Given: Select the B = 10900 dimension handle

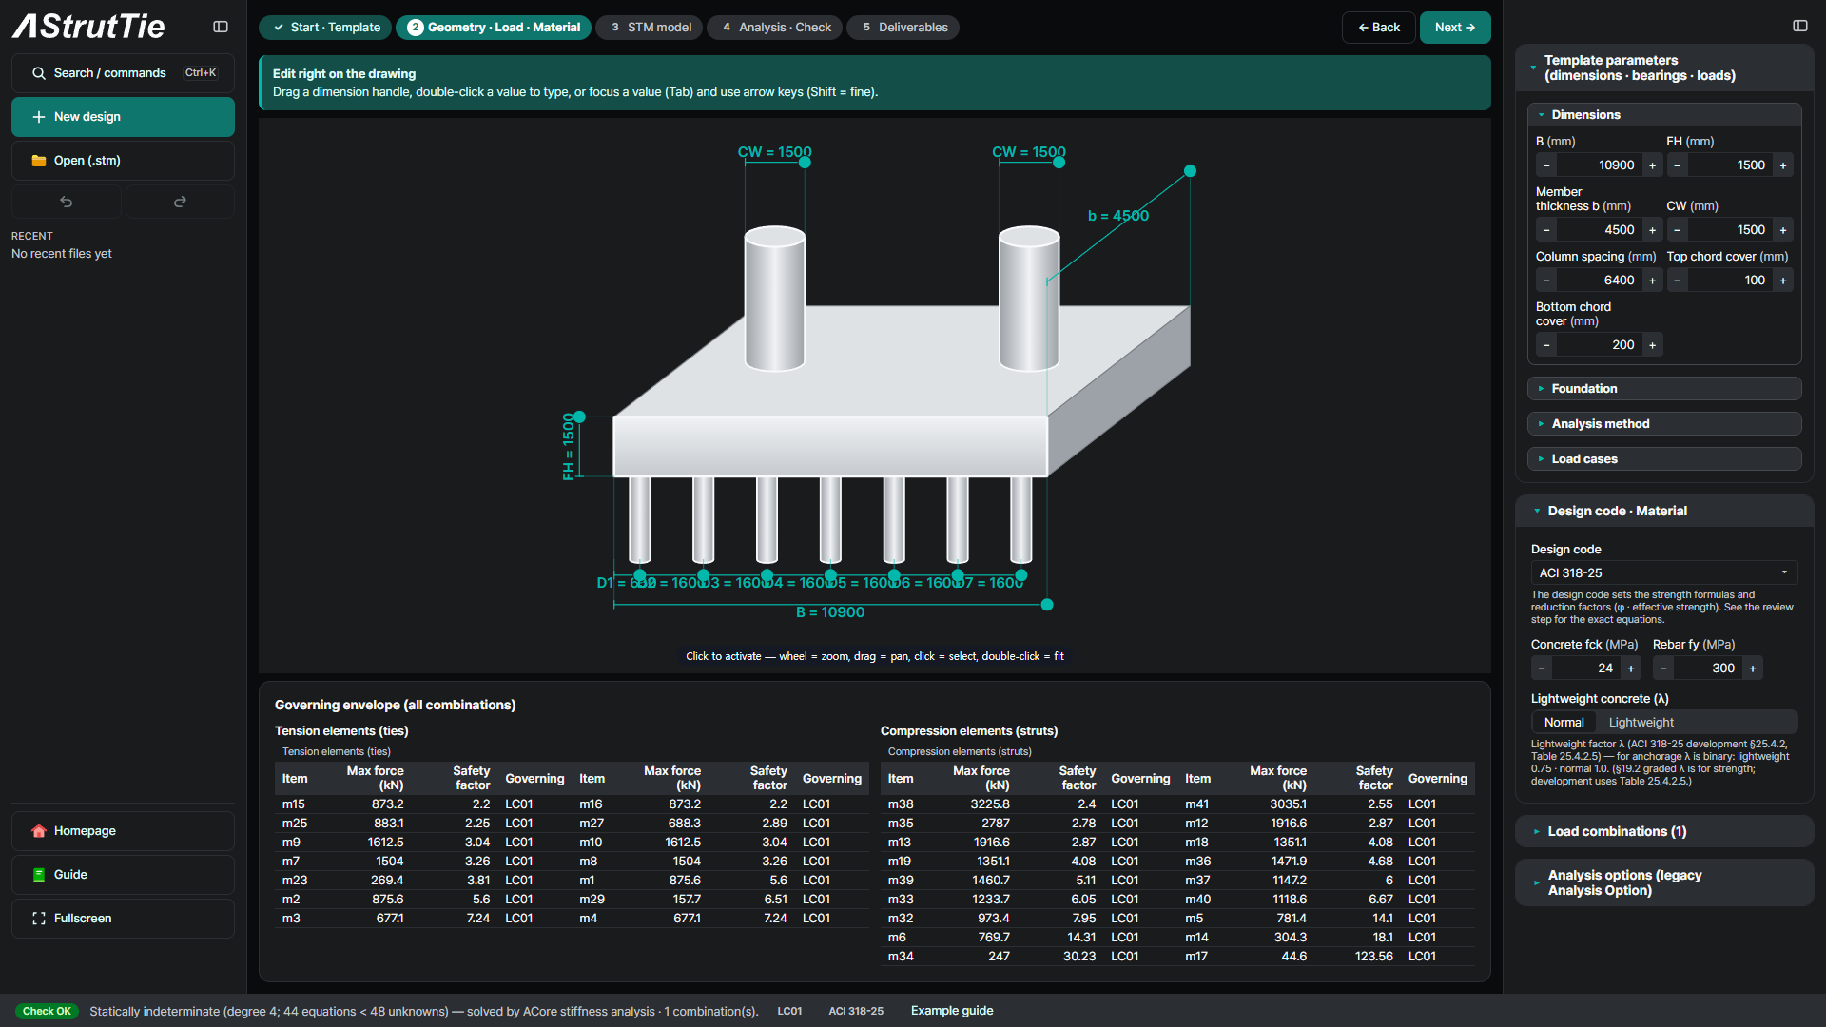Looking at the screenshot, I should point(1047,605).
